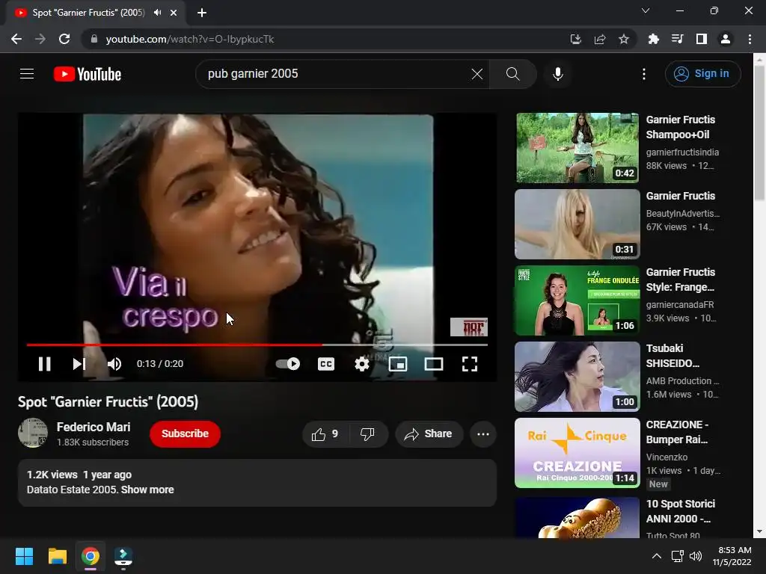766x574 pixels.
Task: Open the garniercanadaFR channel name
Action: pos(680,305)
